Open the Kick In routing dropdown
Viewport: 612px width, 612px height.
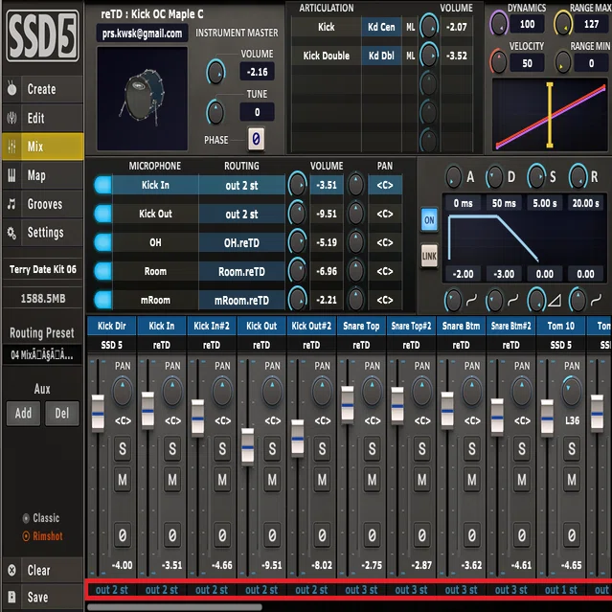(241, 186)
